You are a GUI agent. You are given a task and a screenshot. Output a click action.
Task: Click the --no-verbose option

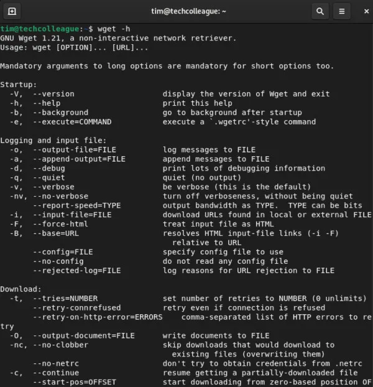pos(61,196)
